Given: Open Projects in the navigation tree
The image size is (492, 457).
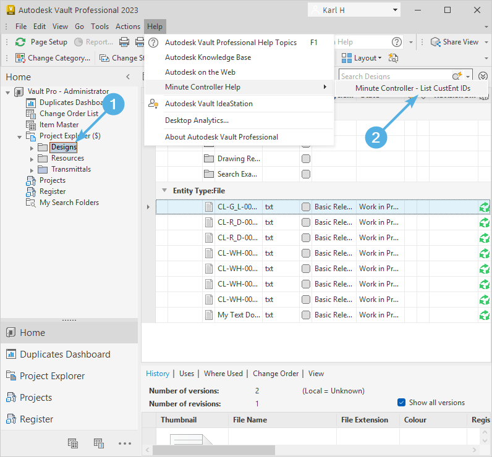Looking at the screenshot, I should (53, 180).
